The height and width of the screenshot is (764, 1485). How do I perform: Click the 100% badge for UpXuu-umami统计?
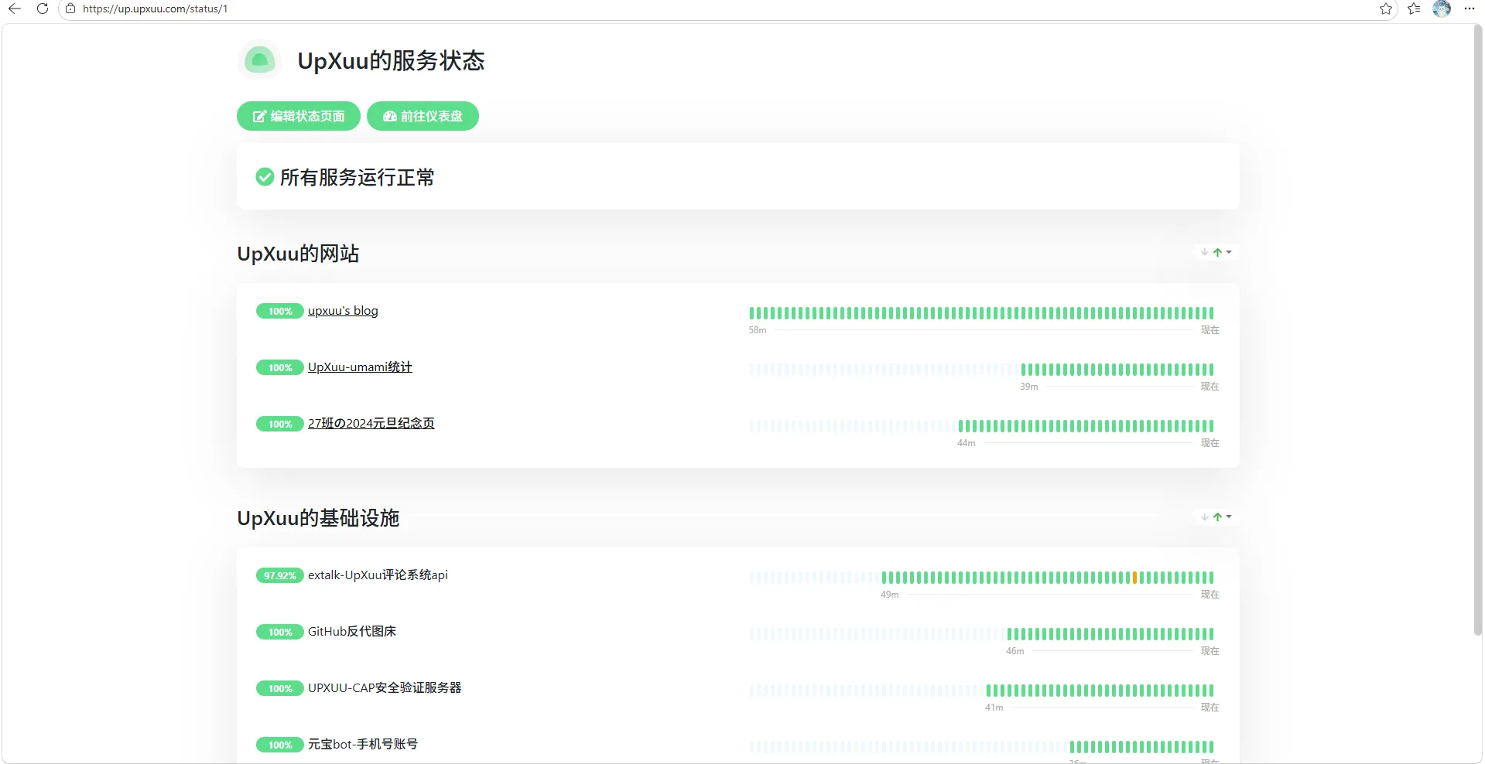(280, 367)
